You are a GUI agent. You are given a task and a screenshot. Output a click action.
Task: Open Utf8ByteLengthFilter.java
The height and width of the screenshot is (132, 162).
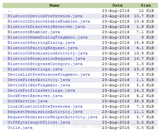(x=39, y=122)
